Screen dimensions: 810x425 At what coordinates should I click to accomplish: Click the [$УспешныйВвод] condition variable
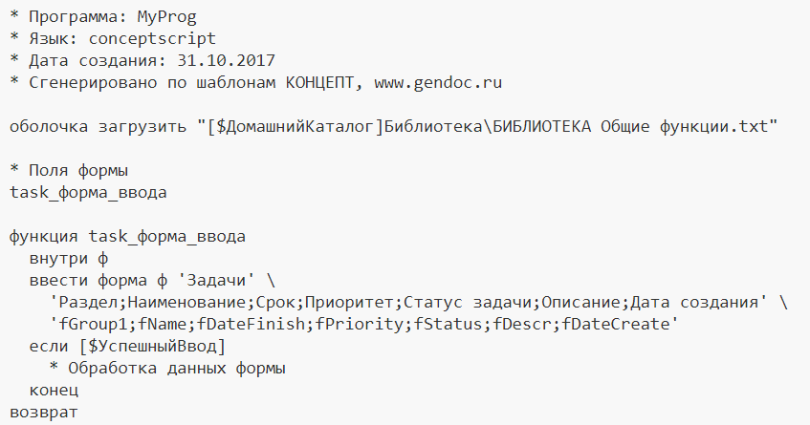152,346
